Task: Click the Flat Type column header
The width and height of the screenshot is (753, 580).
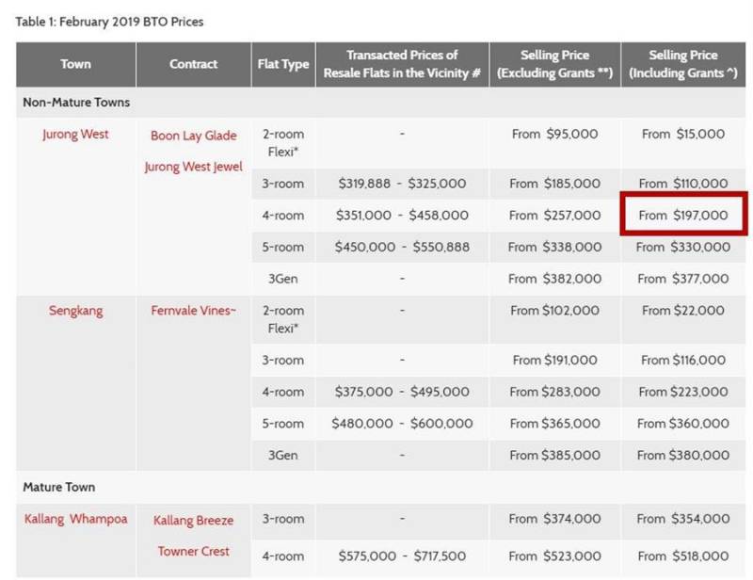Action: 283,65
